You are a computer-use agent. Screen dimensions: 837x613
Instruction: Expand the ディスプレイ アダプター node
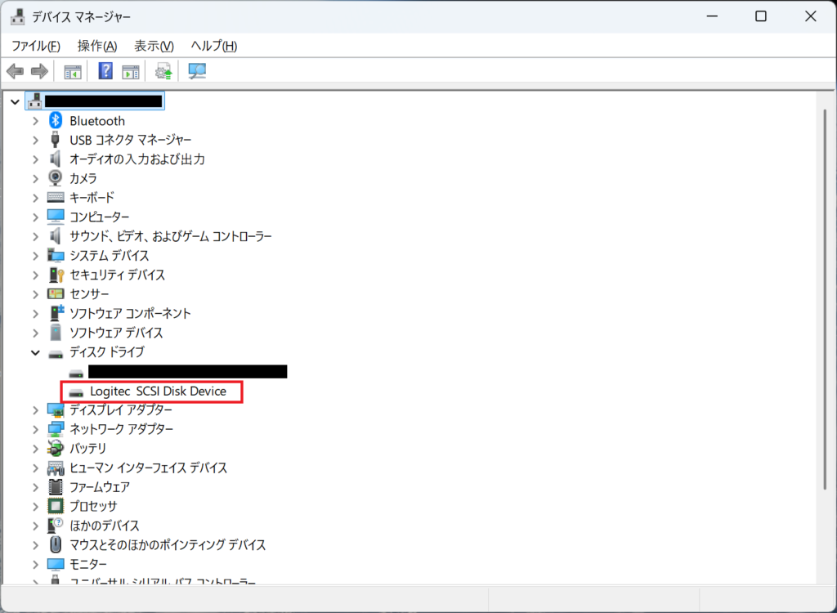pos(35,410)
